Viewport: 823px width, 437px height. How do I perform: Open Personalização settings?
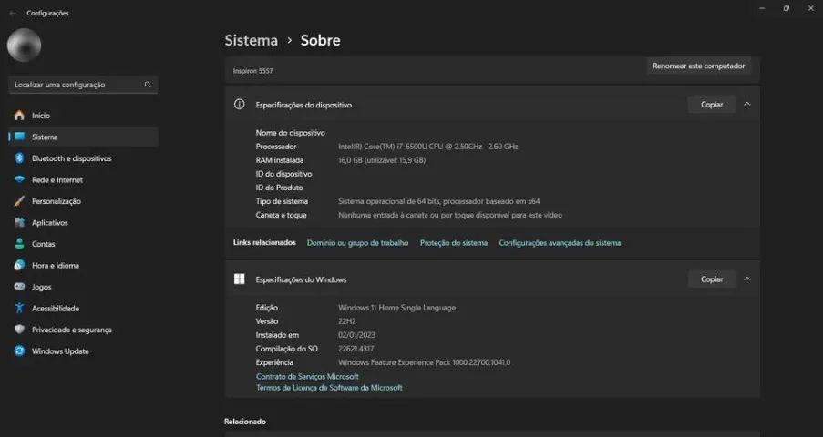[x=84, y=201]
